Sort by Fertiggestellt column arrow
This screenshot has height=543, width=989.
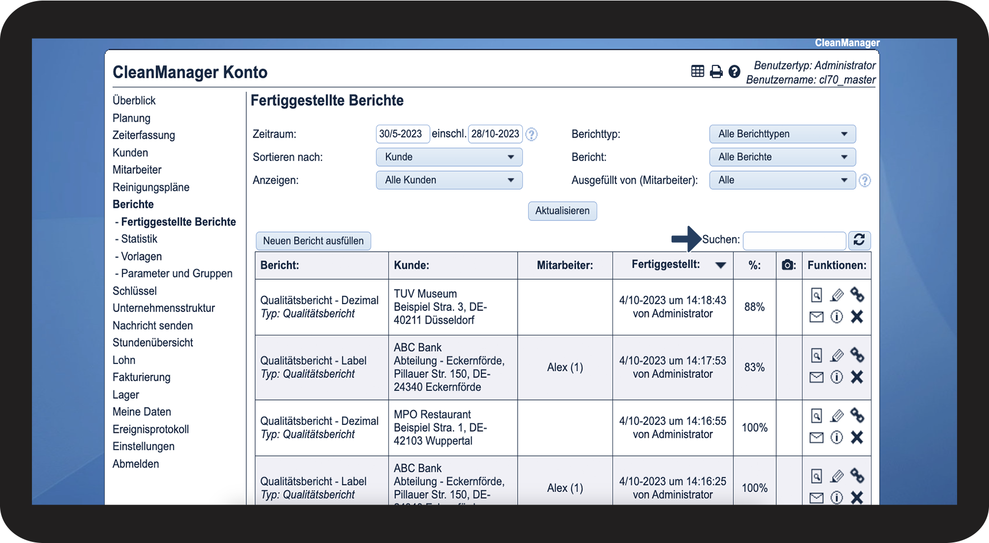click(x=721, y=266)
